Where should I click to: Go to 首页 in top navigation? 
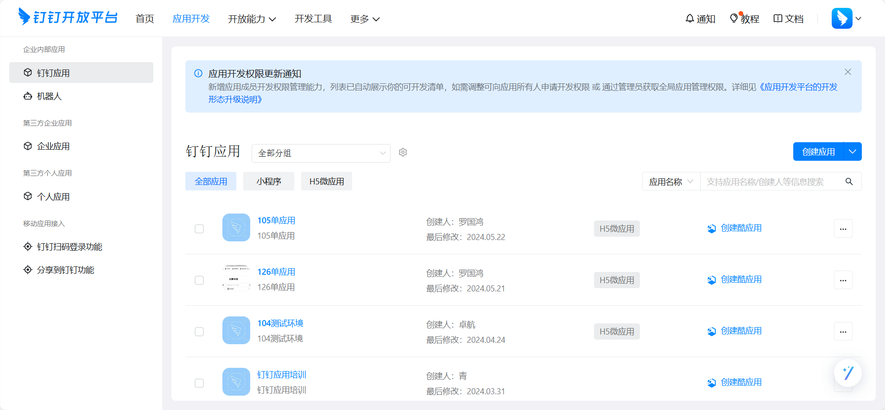(x=145, y=19)
